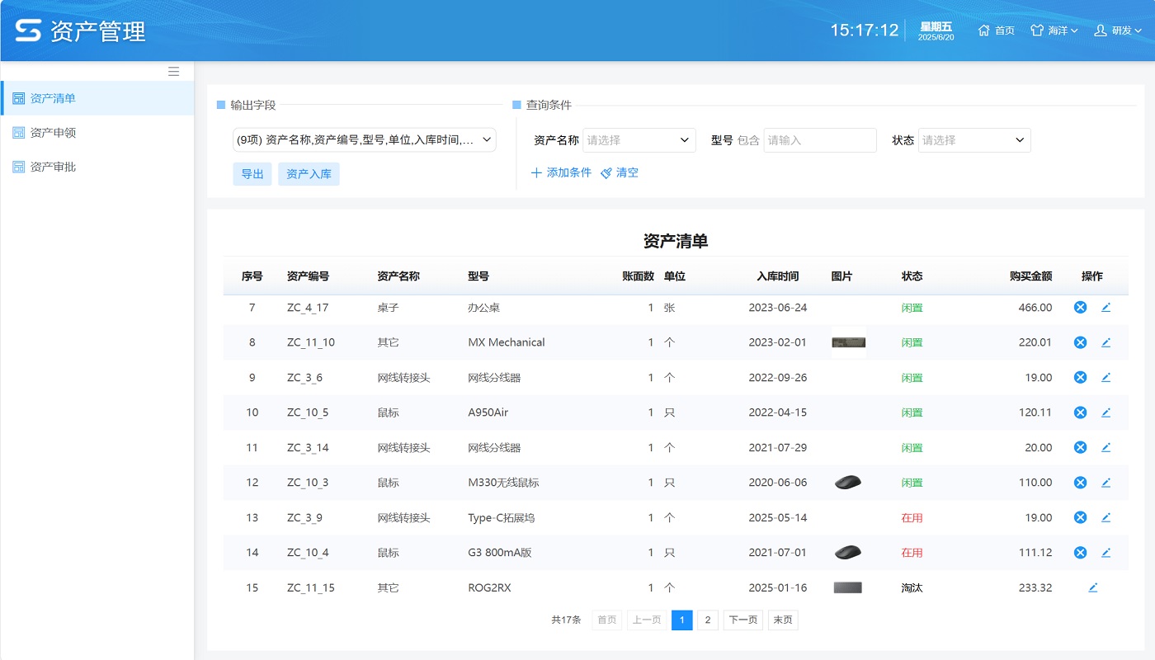Delete asset ZC_4_17 using its X icon

tap(1080, 306)
